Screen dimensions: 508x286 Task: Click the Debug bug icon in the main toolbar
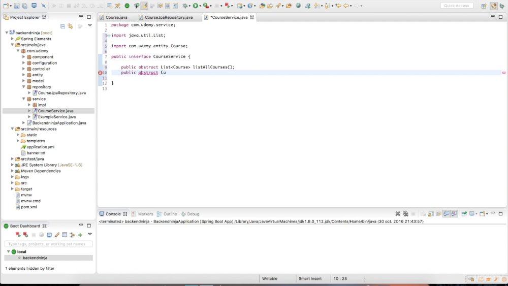[185, 6]
